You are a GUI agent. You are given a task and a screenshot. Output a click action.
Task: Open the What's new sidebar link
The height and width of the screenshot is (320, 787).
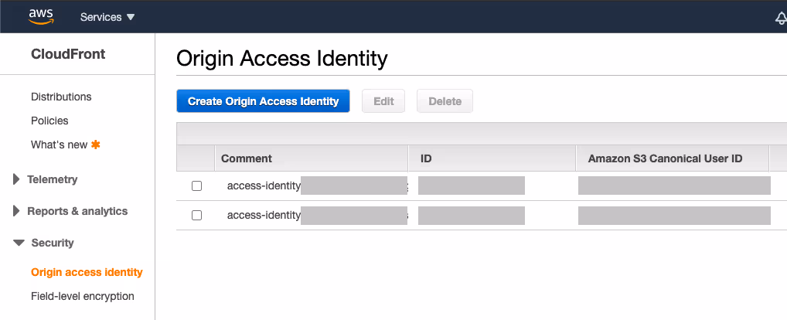tap(60, 145)
